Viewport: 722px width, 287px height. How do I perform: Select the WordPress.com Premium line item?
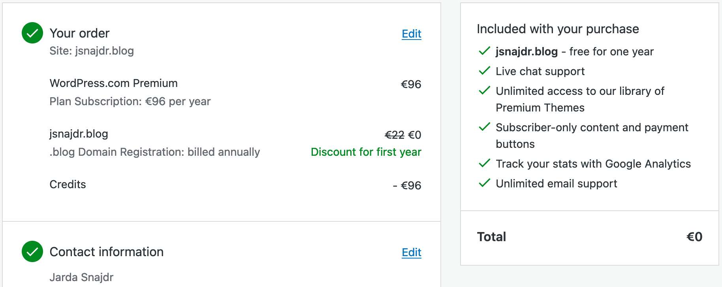[114, 83]
